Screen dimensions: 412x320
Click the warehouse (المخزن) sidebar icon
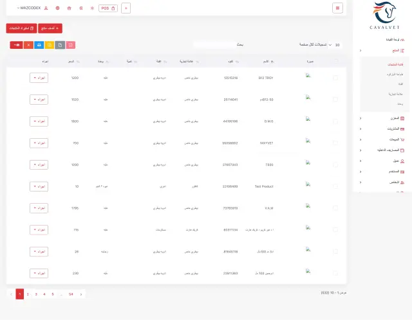pos(402,118)
